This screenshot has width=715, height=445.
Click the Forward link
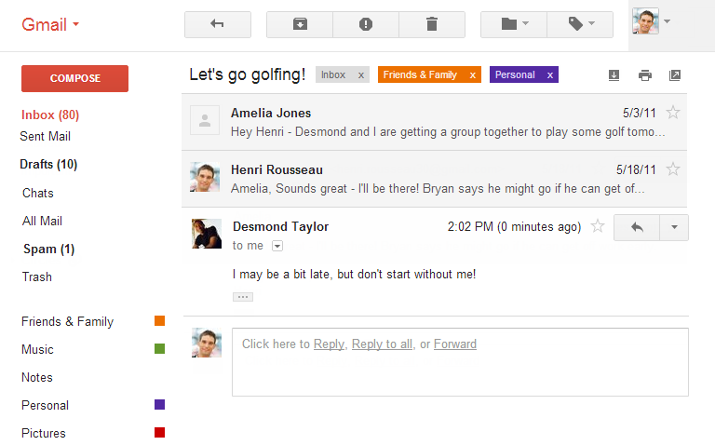[454, 344]
